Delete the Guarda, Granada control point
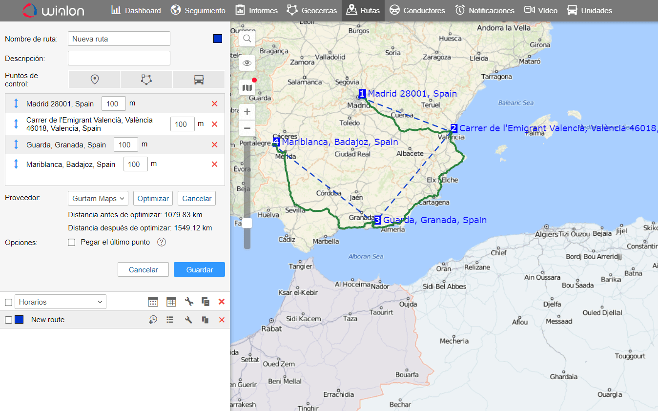 tap(214, 144)
